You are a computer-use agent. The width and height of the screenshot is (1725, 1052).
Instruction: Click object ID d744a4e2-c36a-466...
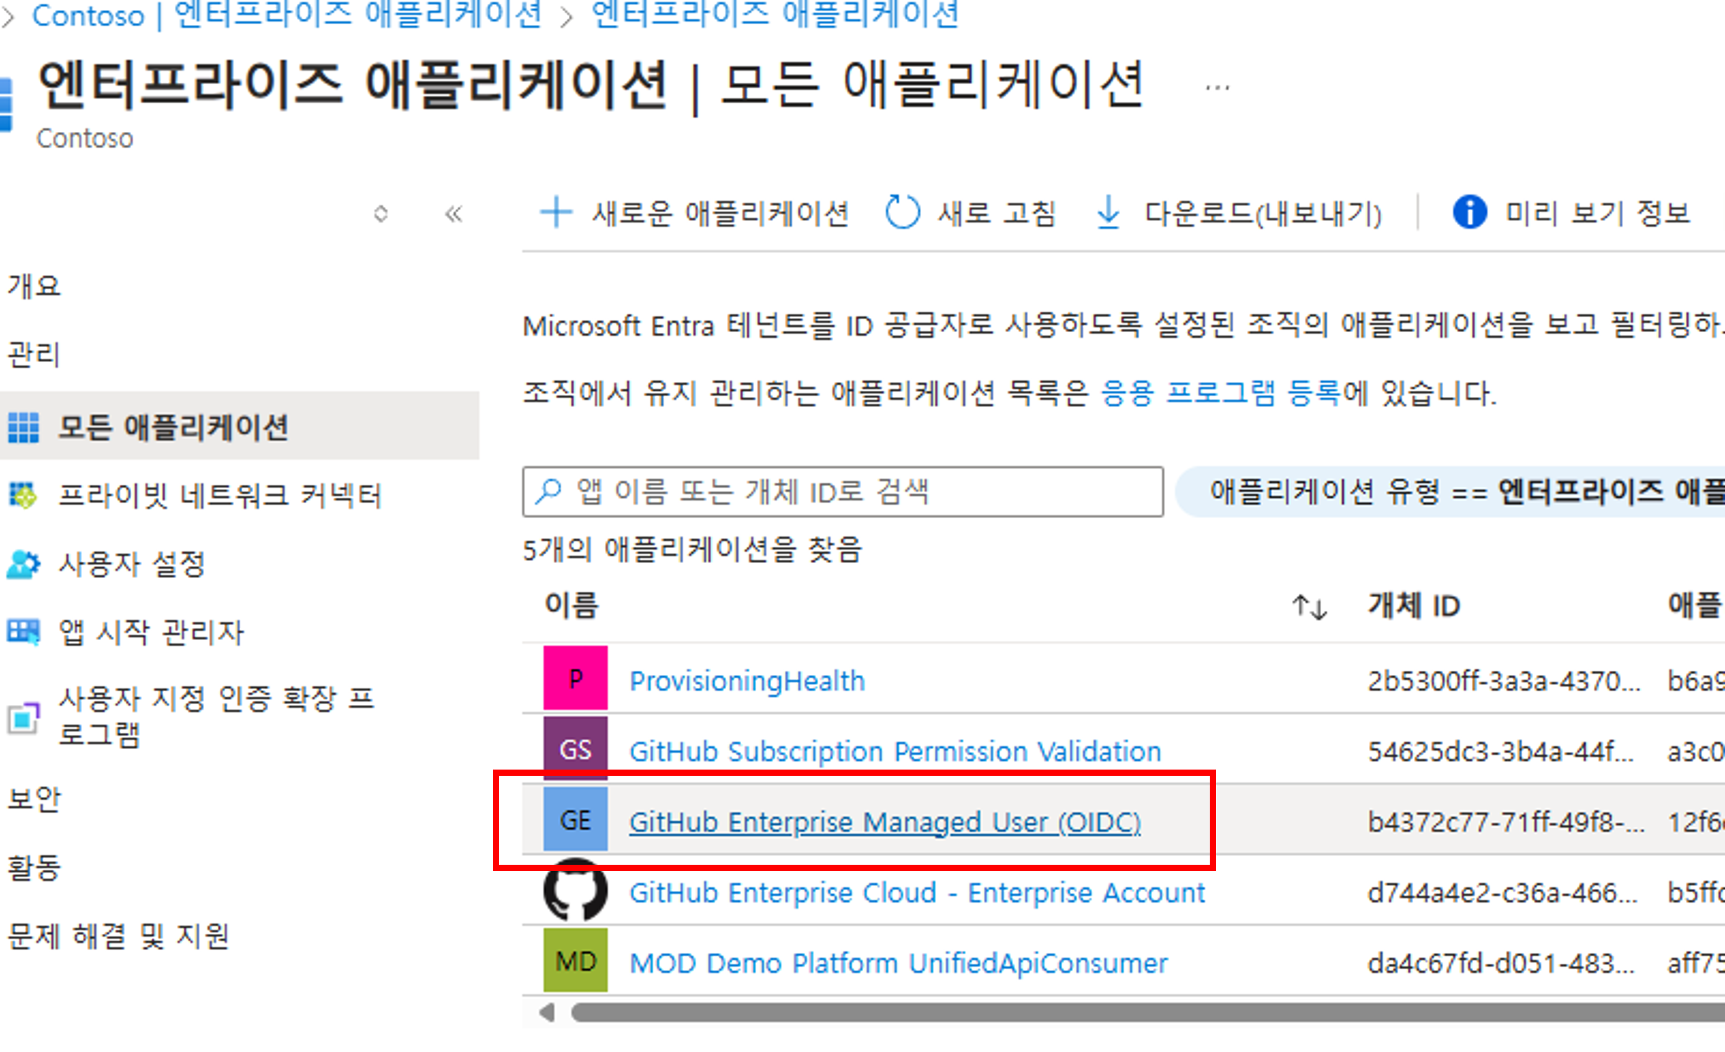1502,892
